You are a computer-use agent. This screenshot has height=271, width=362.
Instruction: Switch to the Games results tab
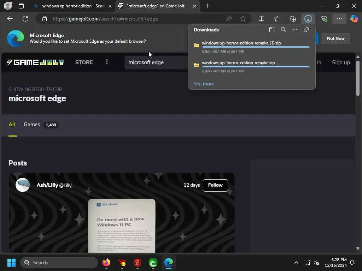click(41, 125)
